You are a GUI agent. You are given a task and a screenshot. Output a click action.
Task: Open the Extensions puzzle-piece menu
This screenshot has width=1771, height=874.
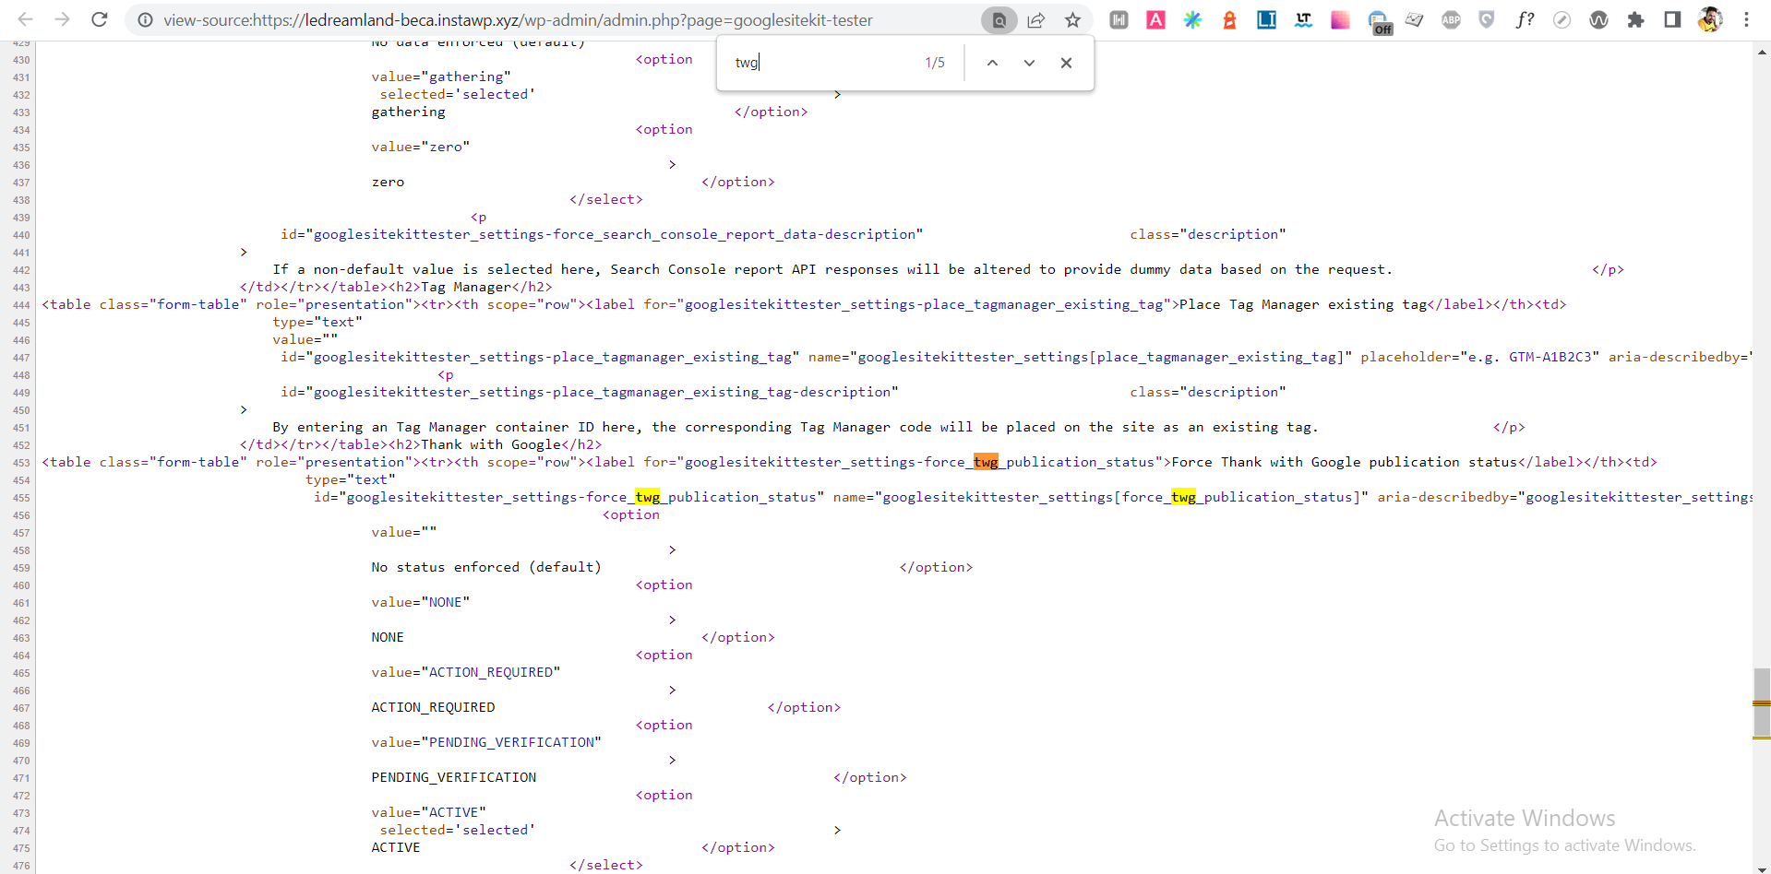[x=1635, y=19]
